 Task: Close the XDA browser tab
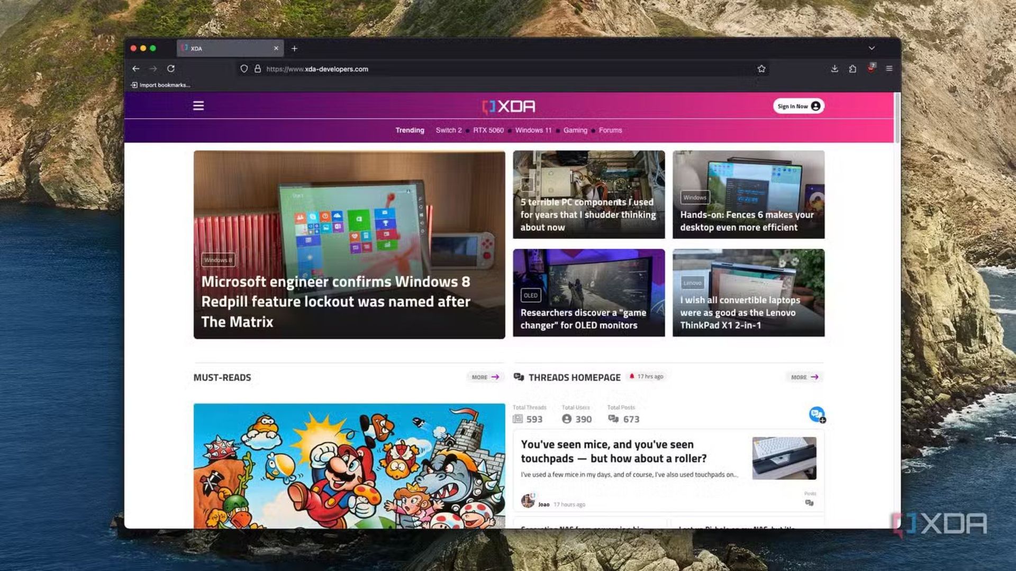coord(276,48)
